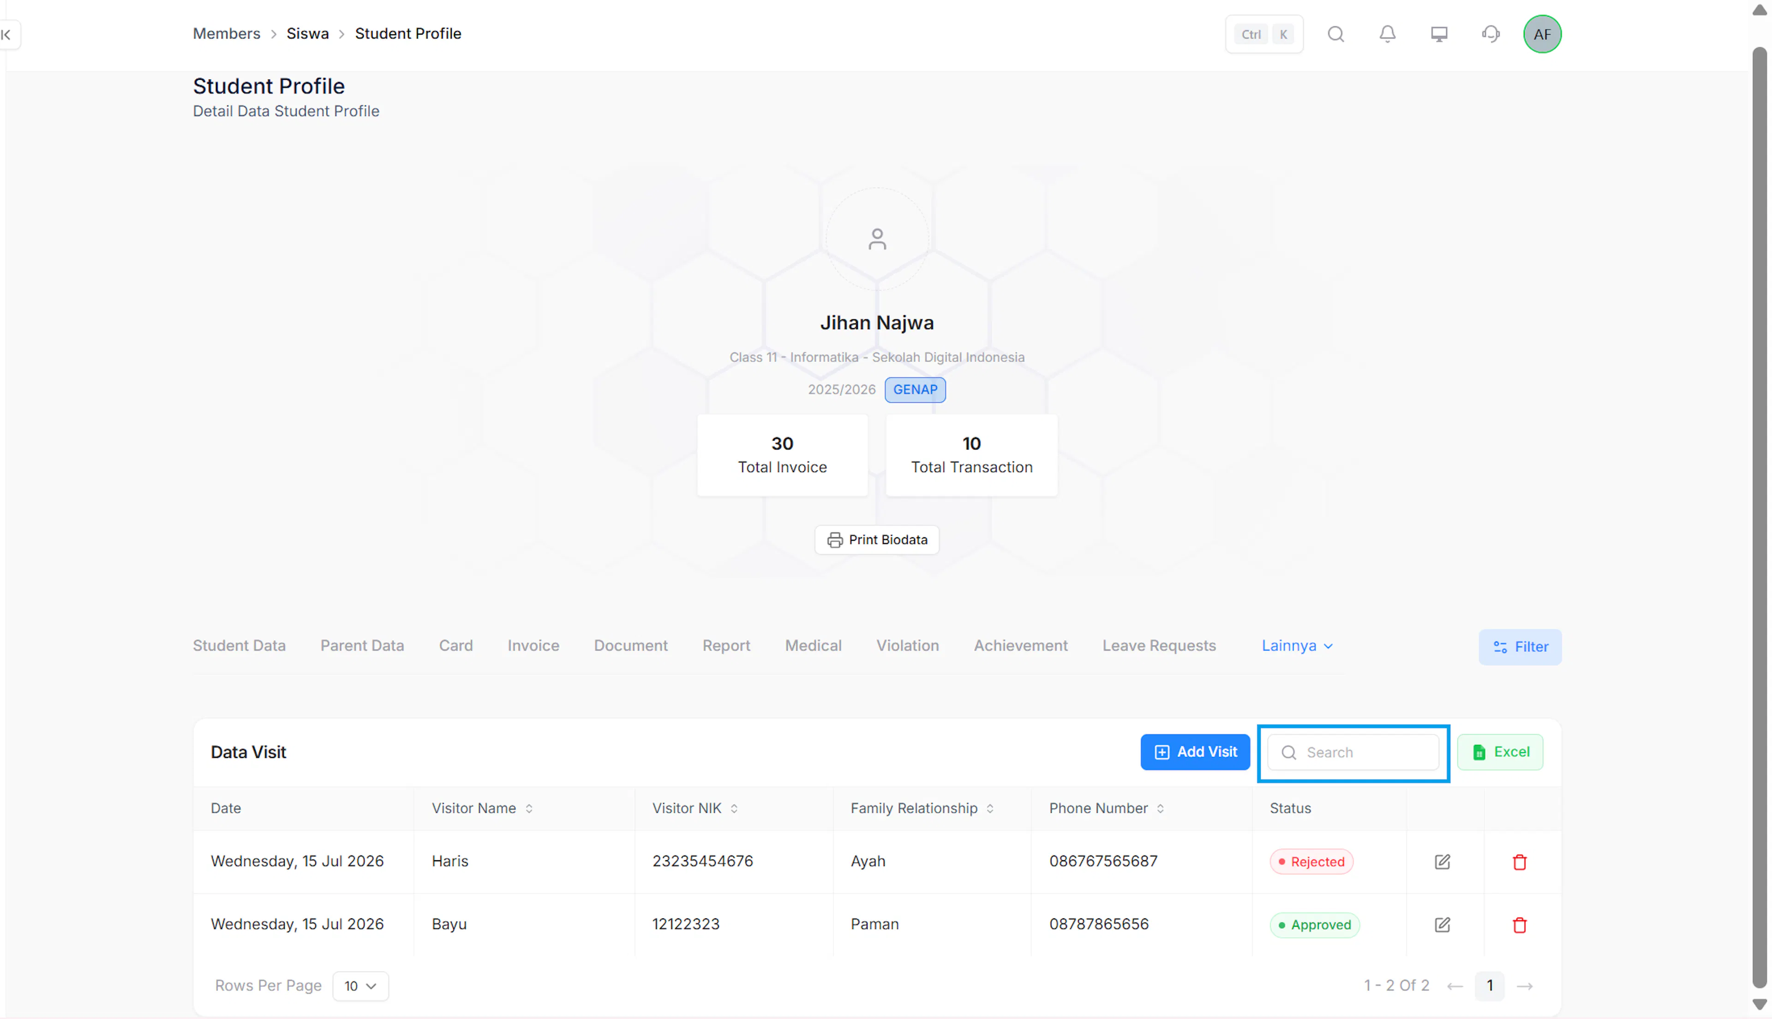Edit the Haris visit row
This screenshot has width=1772, height=1019.
tap(1442, 862)
